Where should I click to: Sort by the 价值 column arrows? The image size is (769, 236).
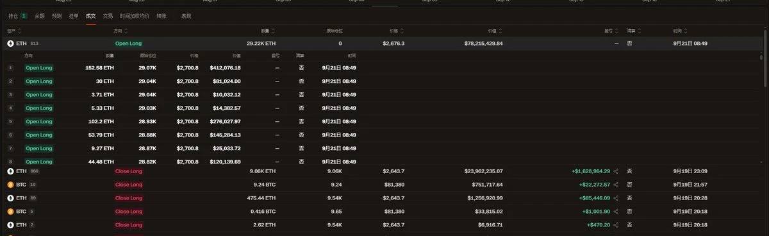[x=501, y=31]
